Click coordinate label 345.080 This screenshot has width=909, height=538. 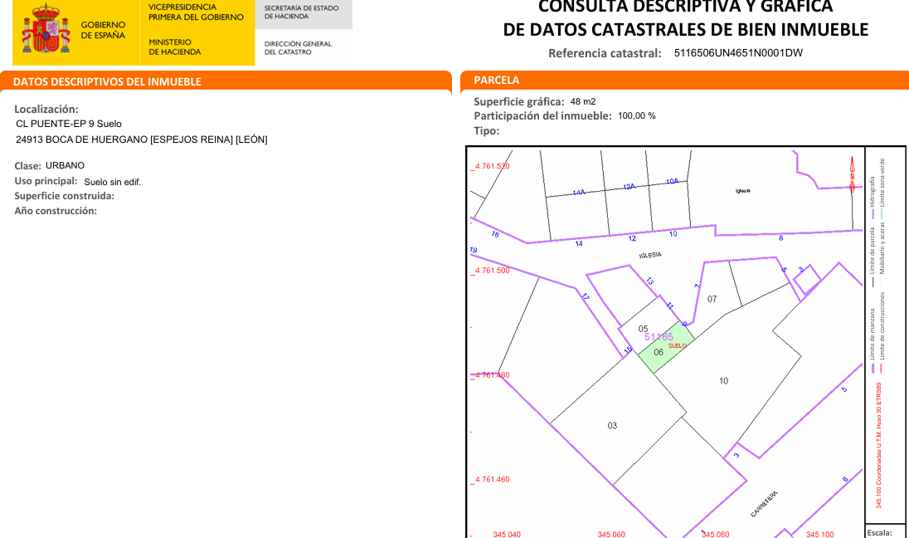click(x=716, y=535)
